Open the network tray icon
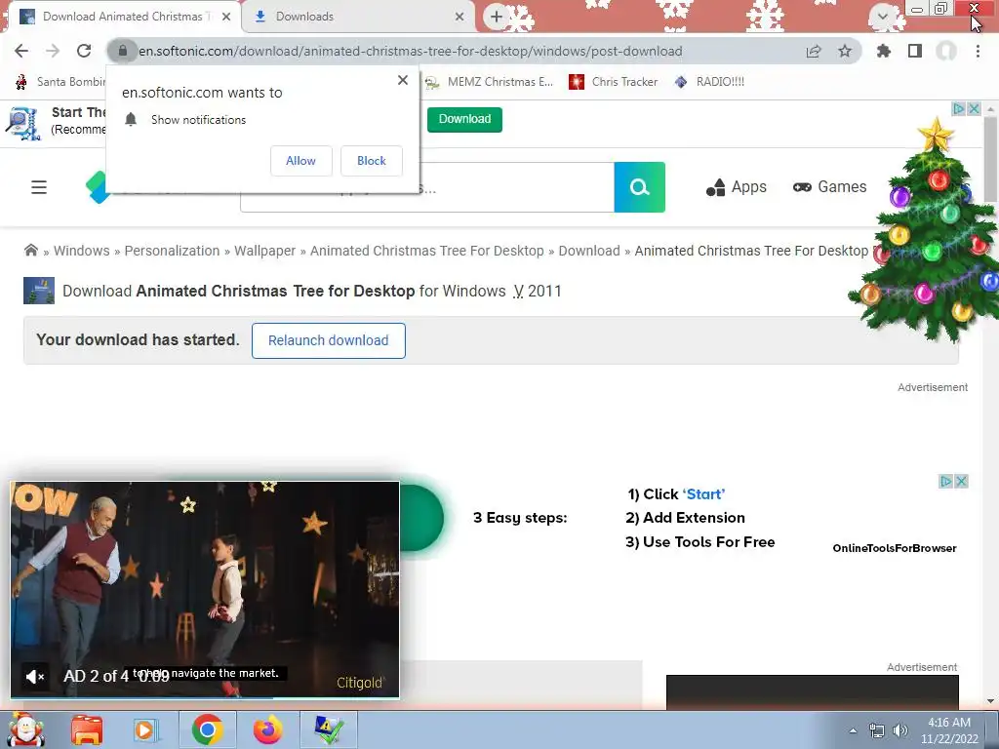999x749 pixels. pyautogui.click(x=877, y=730)
